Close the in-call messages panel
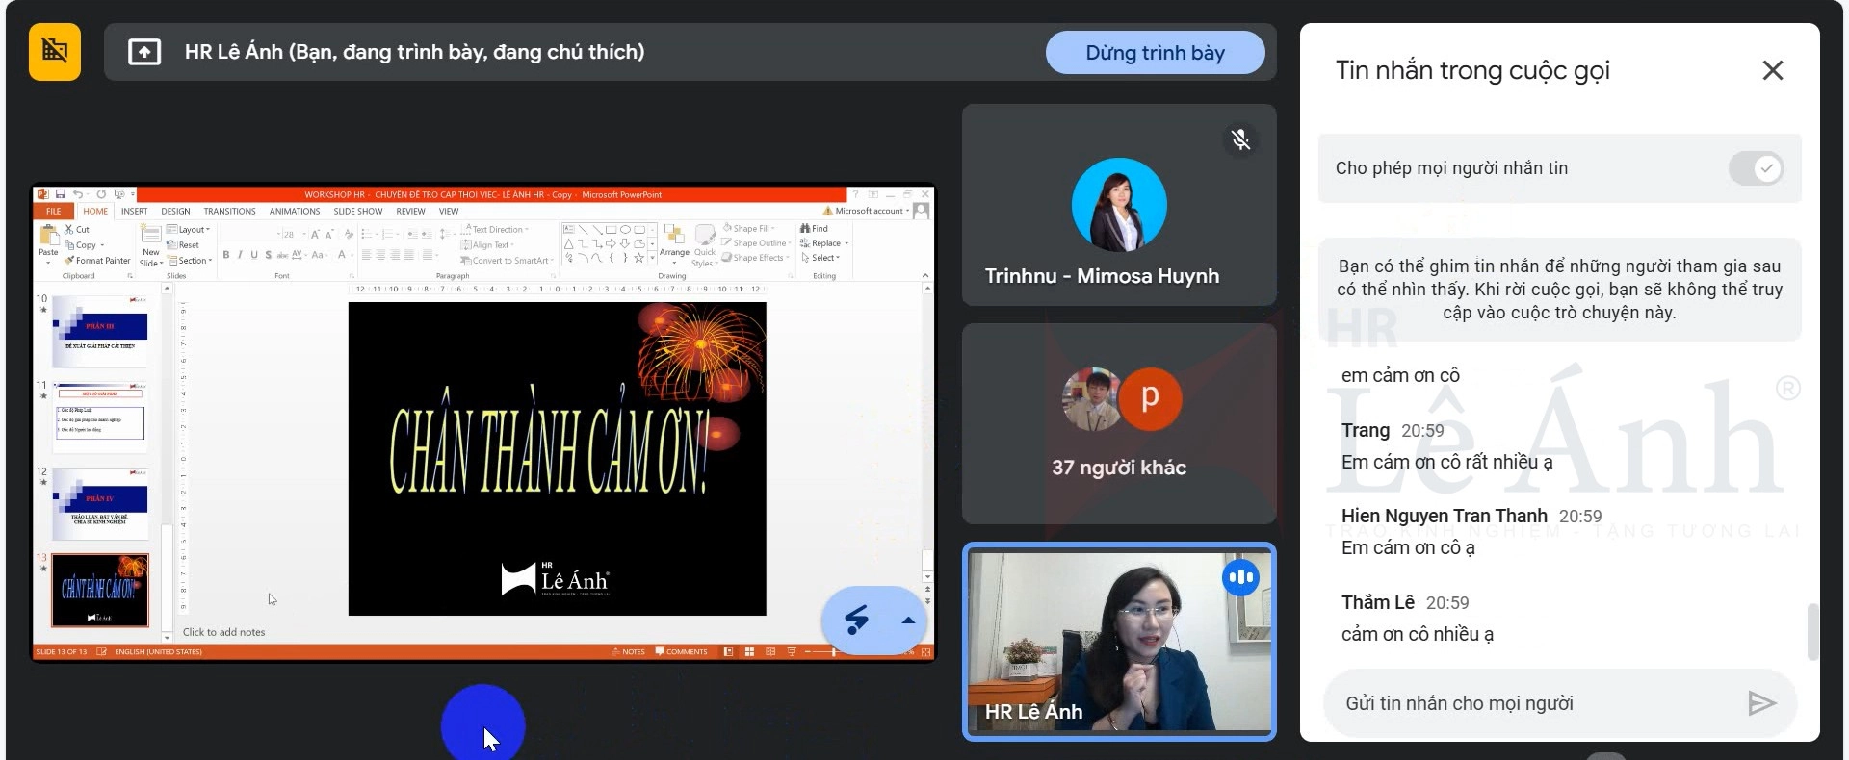Viewport: 1849px width, 760px height. 1772,70
